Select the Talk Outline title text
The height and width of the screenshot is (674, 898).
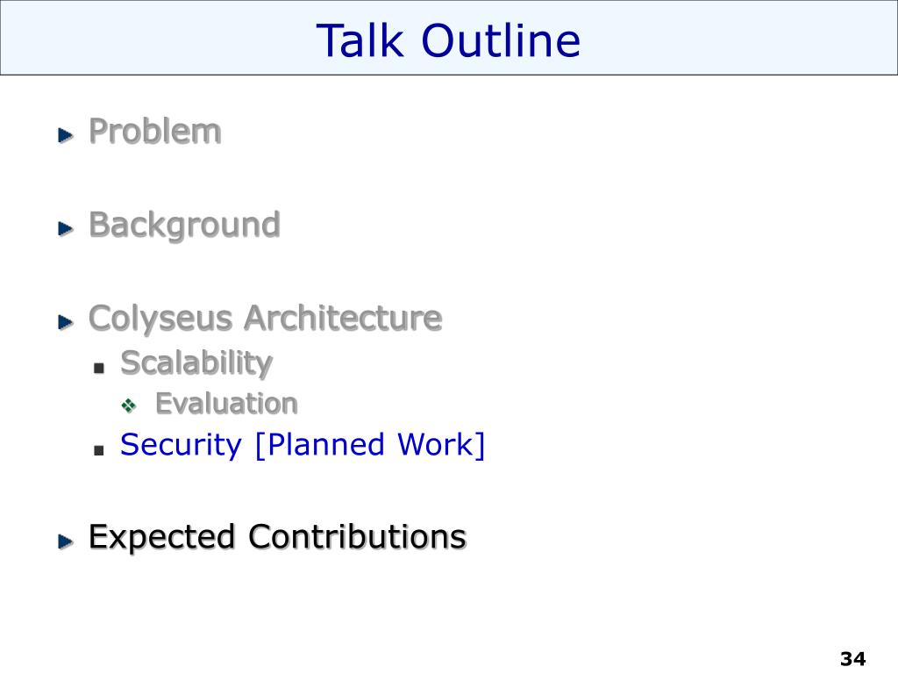[448, 40]
